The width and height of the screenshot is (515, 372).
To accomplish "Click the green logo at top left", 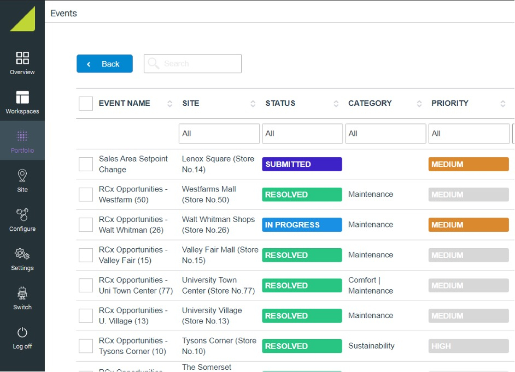I will (x=23, y=19).
